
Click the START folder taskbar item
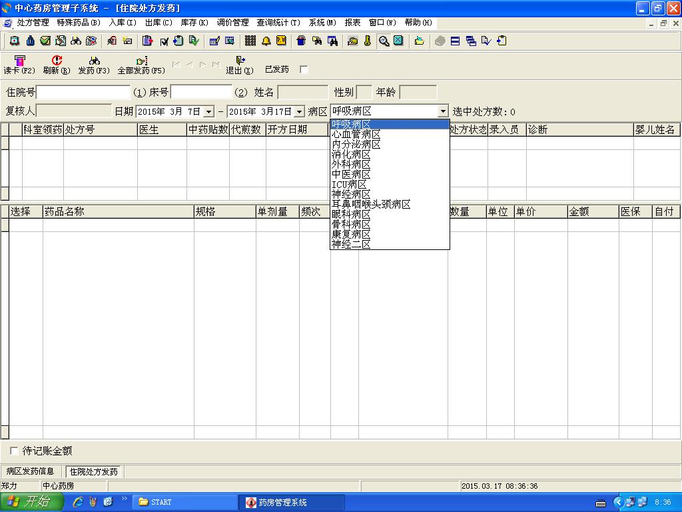click(x=184, y=502)
